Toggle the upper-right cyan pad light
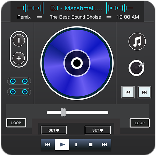 pyautogui.click(x=25, y=81)
